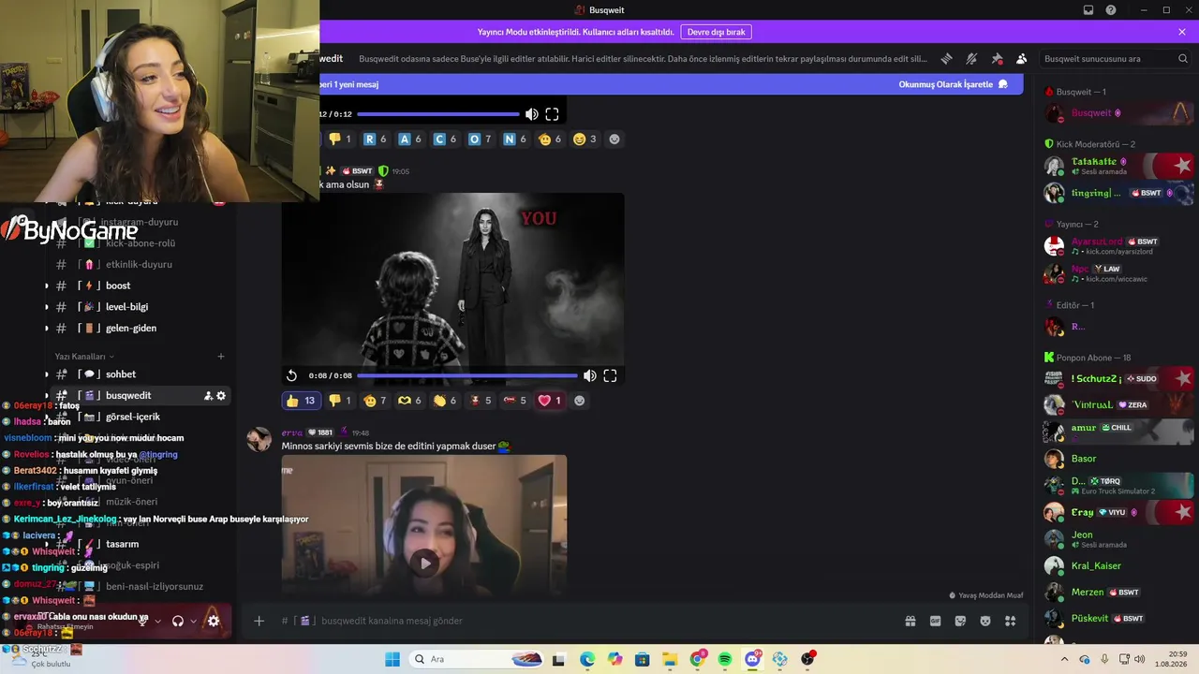Click Devre dışı bırak button
The image size is (1199, 674).
[x=716, y=32]
